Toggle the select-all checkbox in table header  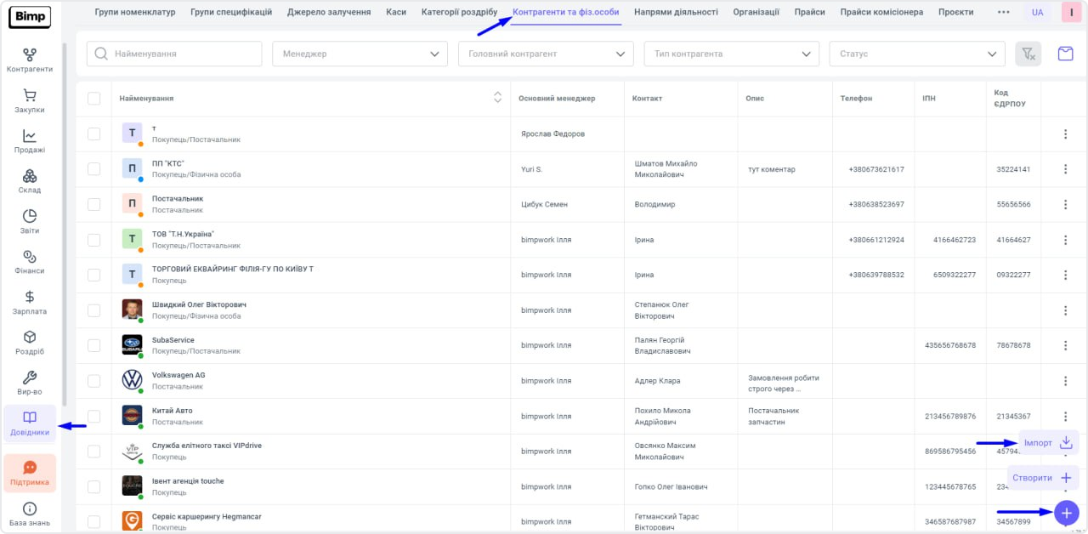(x=93, y=99)
